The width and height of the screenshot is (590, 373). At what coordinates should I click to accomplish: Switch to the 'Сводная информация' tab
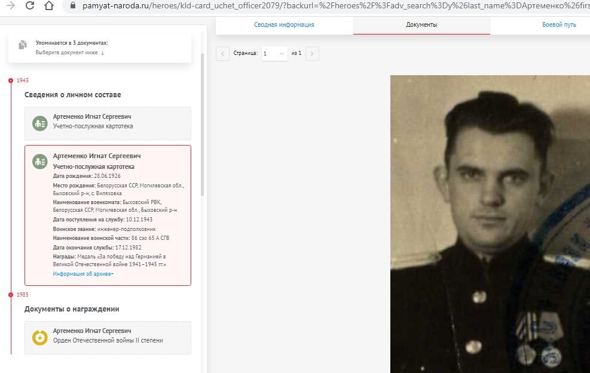pos(284,25)
